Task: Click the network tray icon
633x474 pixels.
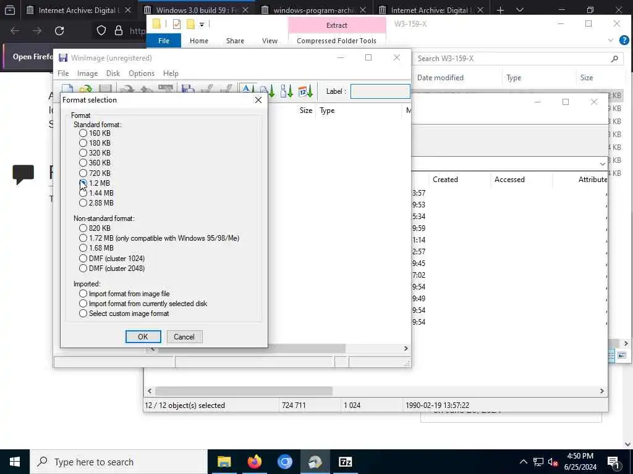Action: click(x=538, y=462)
